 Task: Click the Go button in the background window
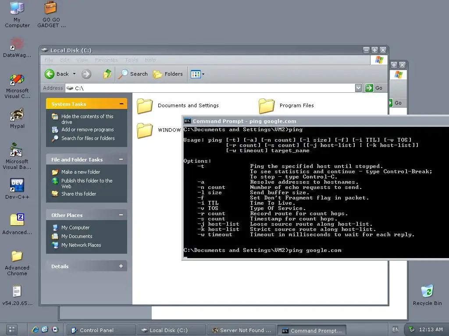point(395,103)
